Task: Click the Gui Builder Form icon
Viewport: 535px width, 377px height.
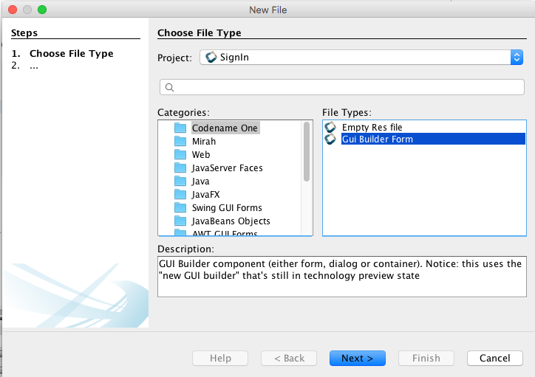Action: coord(330,139)
